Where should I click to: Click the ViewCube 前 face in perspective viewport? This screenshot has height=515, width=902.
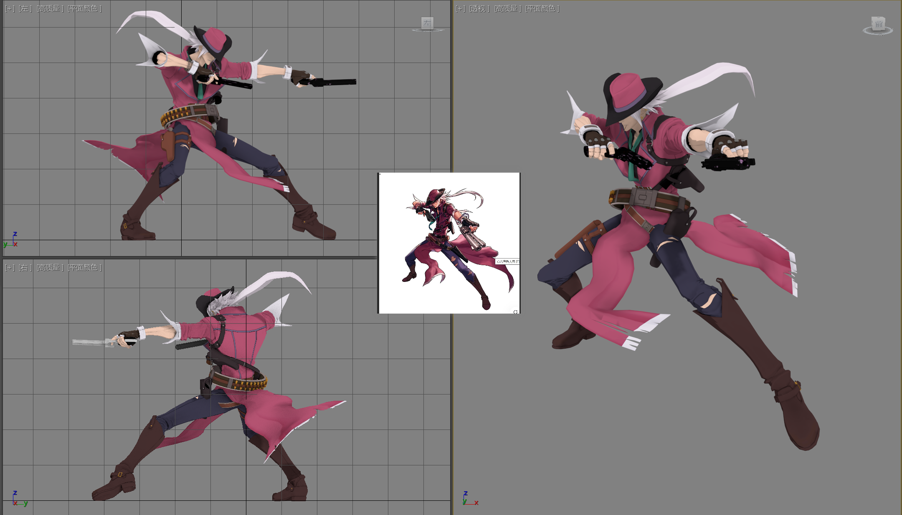coord(878,24)
